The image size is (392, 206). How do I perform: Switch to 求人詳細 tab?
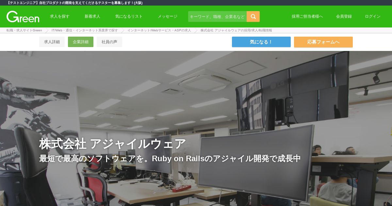52,42
